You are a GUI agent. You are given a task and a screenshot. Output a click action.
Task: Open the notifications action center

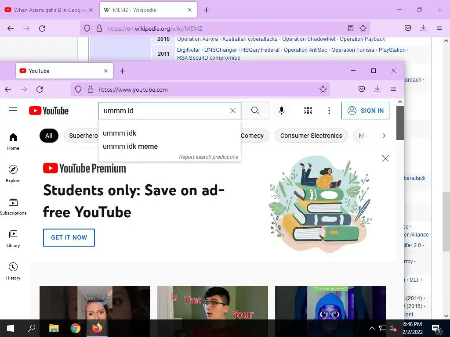coord(435,329)
